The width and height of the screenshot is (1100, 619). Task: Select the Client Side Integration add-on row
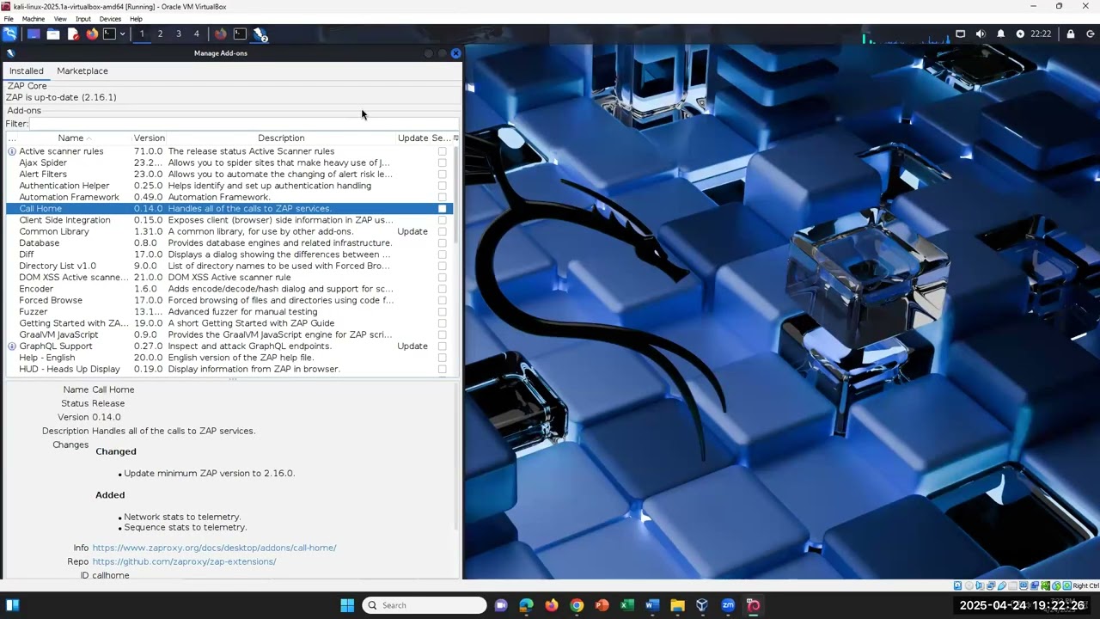(229, 220)
